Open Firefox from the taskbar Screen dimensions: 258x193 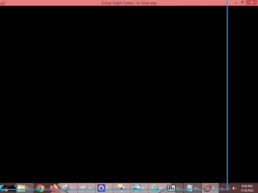pyautogui.click(x=54, y=188)
